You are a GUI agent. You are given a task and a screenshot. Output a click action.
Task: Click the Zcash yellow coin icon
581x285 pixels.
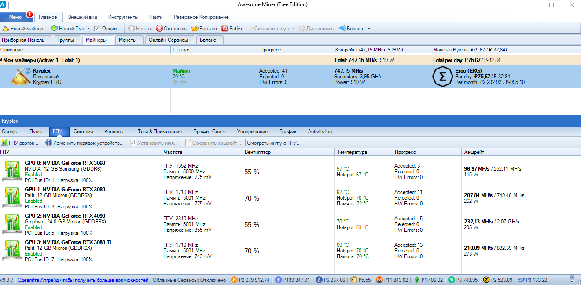point(486,280)
